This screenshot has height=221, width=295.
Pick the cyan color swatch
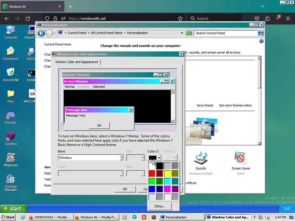(x=167, y=181)
